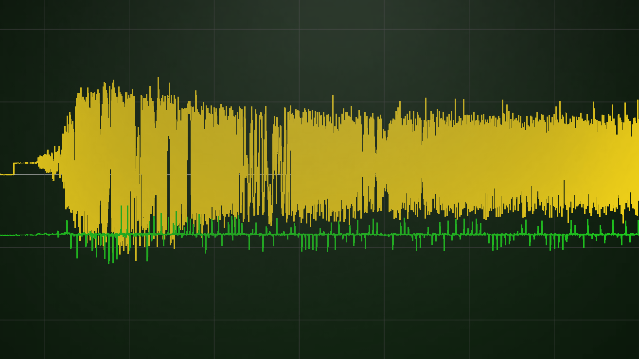This screenshot has height=359, width=639.
Task: Click the bottom-left grid line intersection
Action: click(44, 320)
